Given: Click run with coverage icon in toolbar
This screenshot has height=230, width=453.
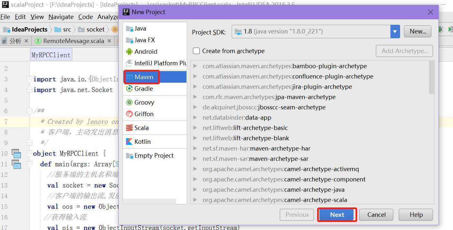Looking at the screenshot, I should pyautogui.click(x=451, y=29).
